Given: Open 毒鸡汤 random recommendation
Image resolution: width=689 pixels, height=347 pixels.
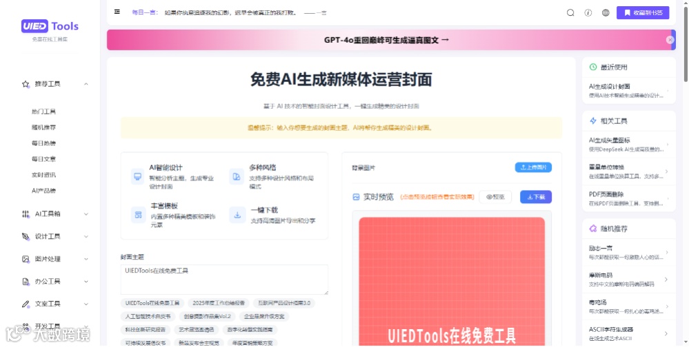Looking at the screenshot, I should coord(629,306).
